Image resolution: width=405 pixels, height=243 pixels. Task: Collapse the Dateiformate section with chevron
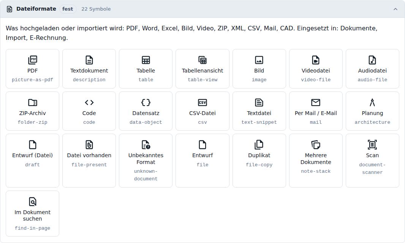[x=396, y=9]
